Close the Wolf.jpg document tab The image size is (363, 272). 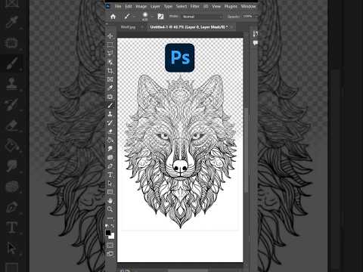[x=142, y=27]
